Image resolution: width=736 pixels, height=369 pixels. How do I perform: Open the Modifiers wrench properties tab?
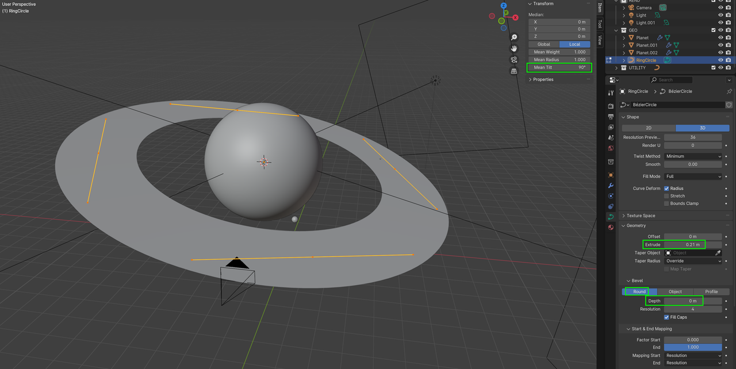pyautogui.click(x=611, y=186)
